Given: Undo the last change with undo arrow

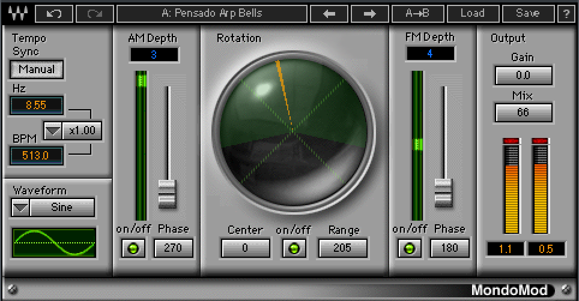Looking at the screenshot, I should point(54,14).
